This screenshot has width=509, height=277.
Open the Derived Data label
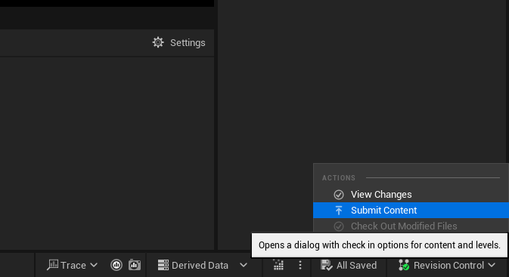200,266
